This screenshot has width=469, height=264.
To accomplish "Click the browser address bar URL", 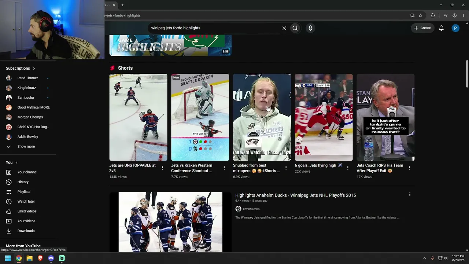I will [x=123, y=15].
